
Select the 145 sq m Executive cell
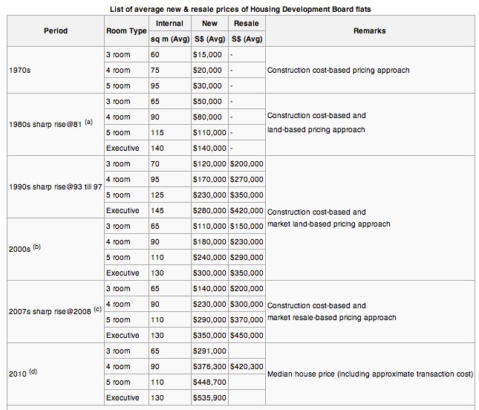click(x=170, y=210)
